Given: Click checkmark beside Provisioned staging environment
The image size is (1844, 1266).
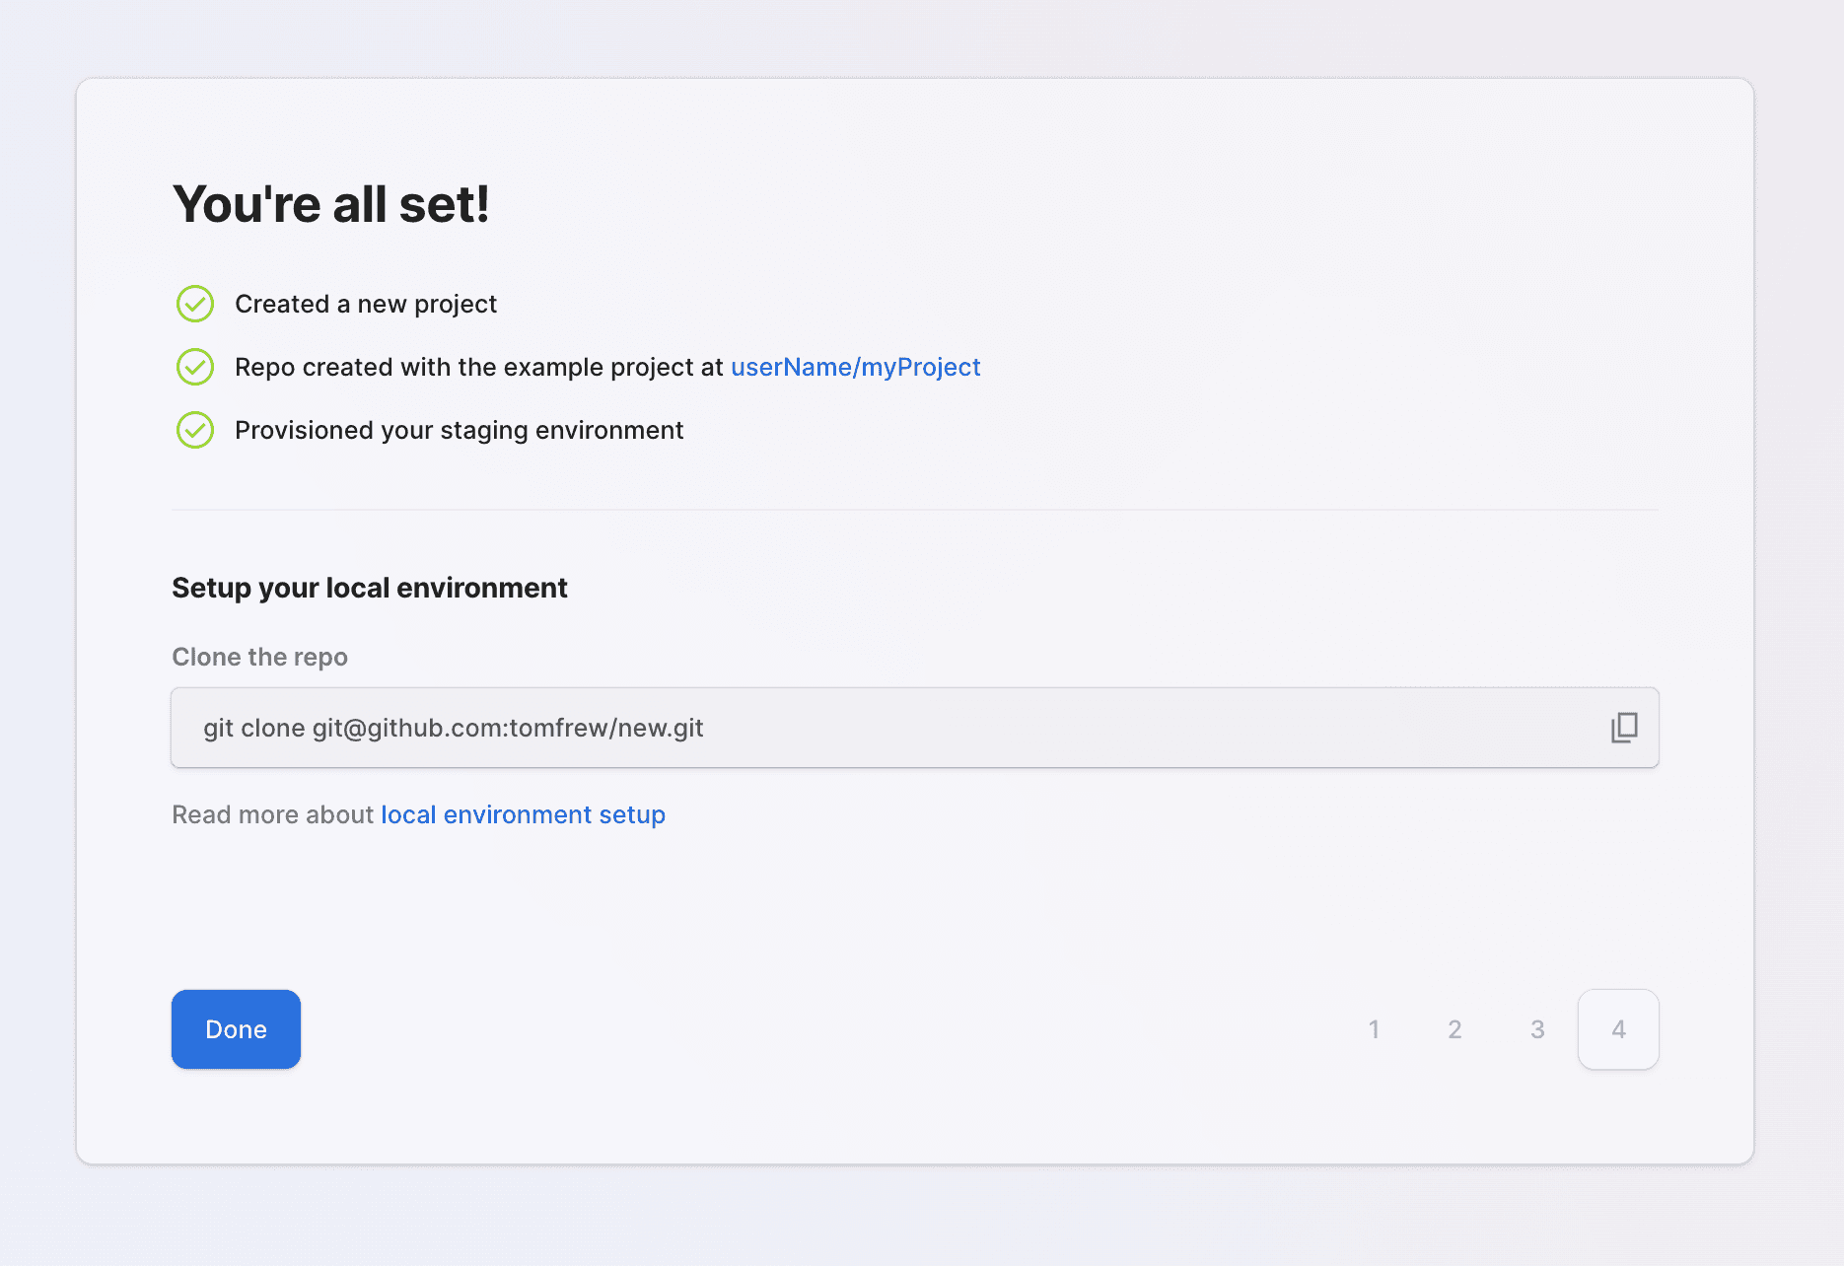Looking at the screenshot, I should [195, 430].
